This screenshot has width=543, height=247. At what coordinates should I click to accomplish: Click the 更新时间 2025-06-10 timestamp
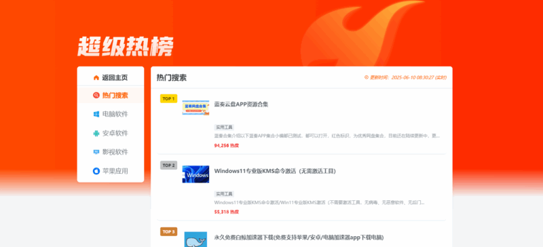click(409, 77)
